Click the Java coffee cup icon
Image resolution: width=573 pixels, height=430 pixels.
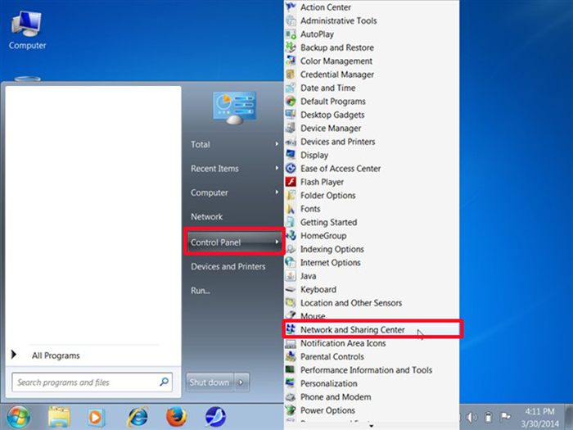coord(291,276)
